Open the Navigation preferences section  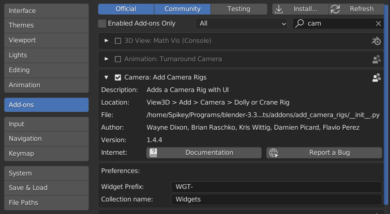point(46,138)
